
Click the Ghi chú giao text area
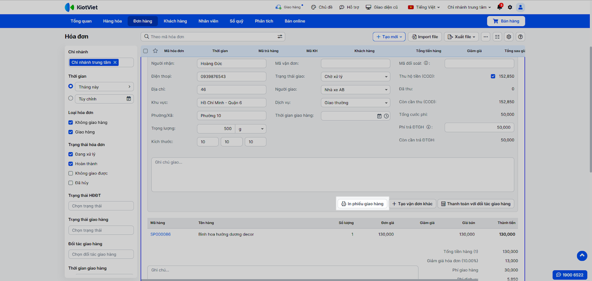click(x=333, y=175)
